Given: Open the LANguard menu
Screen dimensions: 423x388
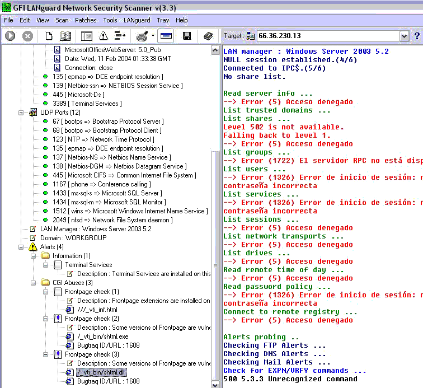Looking at the screenshot, I should (x=137, y=20).
